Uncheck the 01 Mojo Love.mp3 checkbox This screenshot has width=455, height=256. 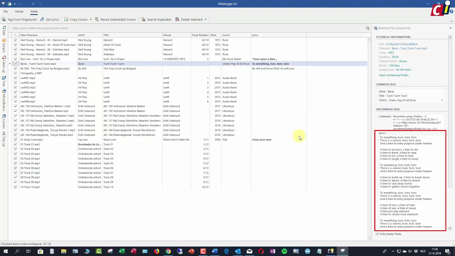coord(15,140)
